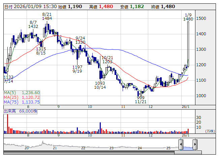Click the 1400 price axis label

click(201, 34)
